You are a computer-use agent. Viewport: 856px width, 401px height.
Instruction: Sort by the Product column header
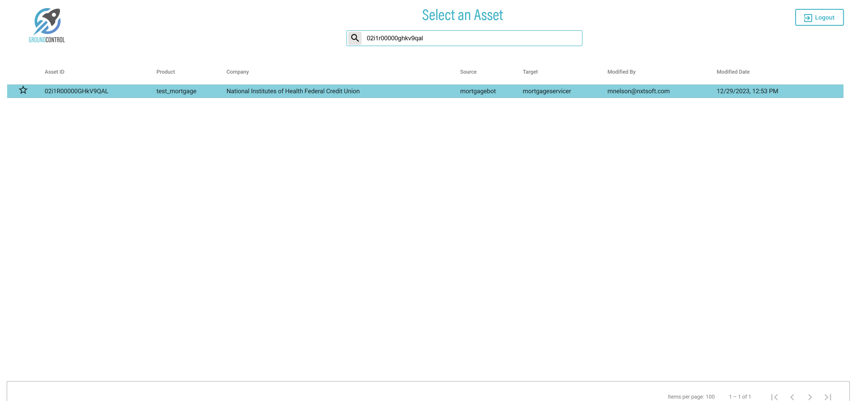pyautogui.click(x=166, y=72)
